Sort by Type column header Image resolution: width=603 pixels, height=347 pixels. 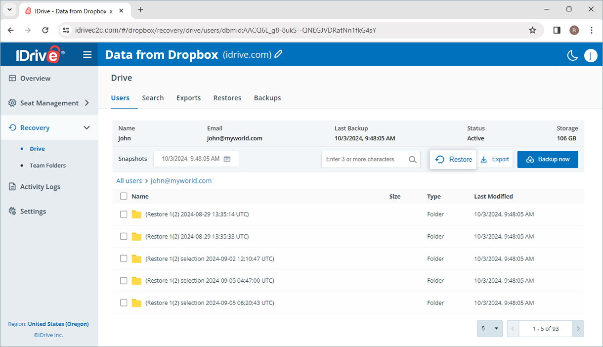tap(434, 196)
